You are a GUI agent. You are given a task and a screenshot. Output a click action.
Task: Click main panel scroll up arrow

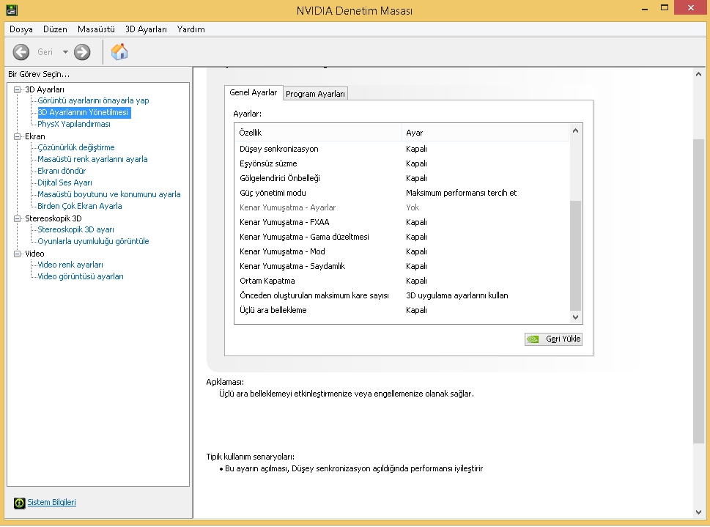tap(699, 74)
